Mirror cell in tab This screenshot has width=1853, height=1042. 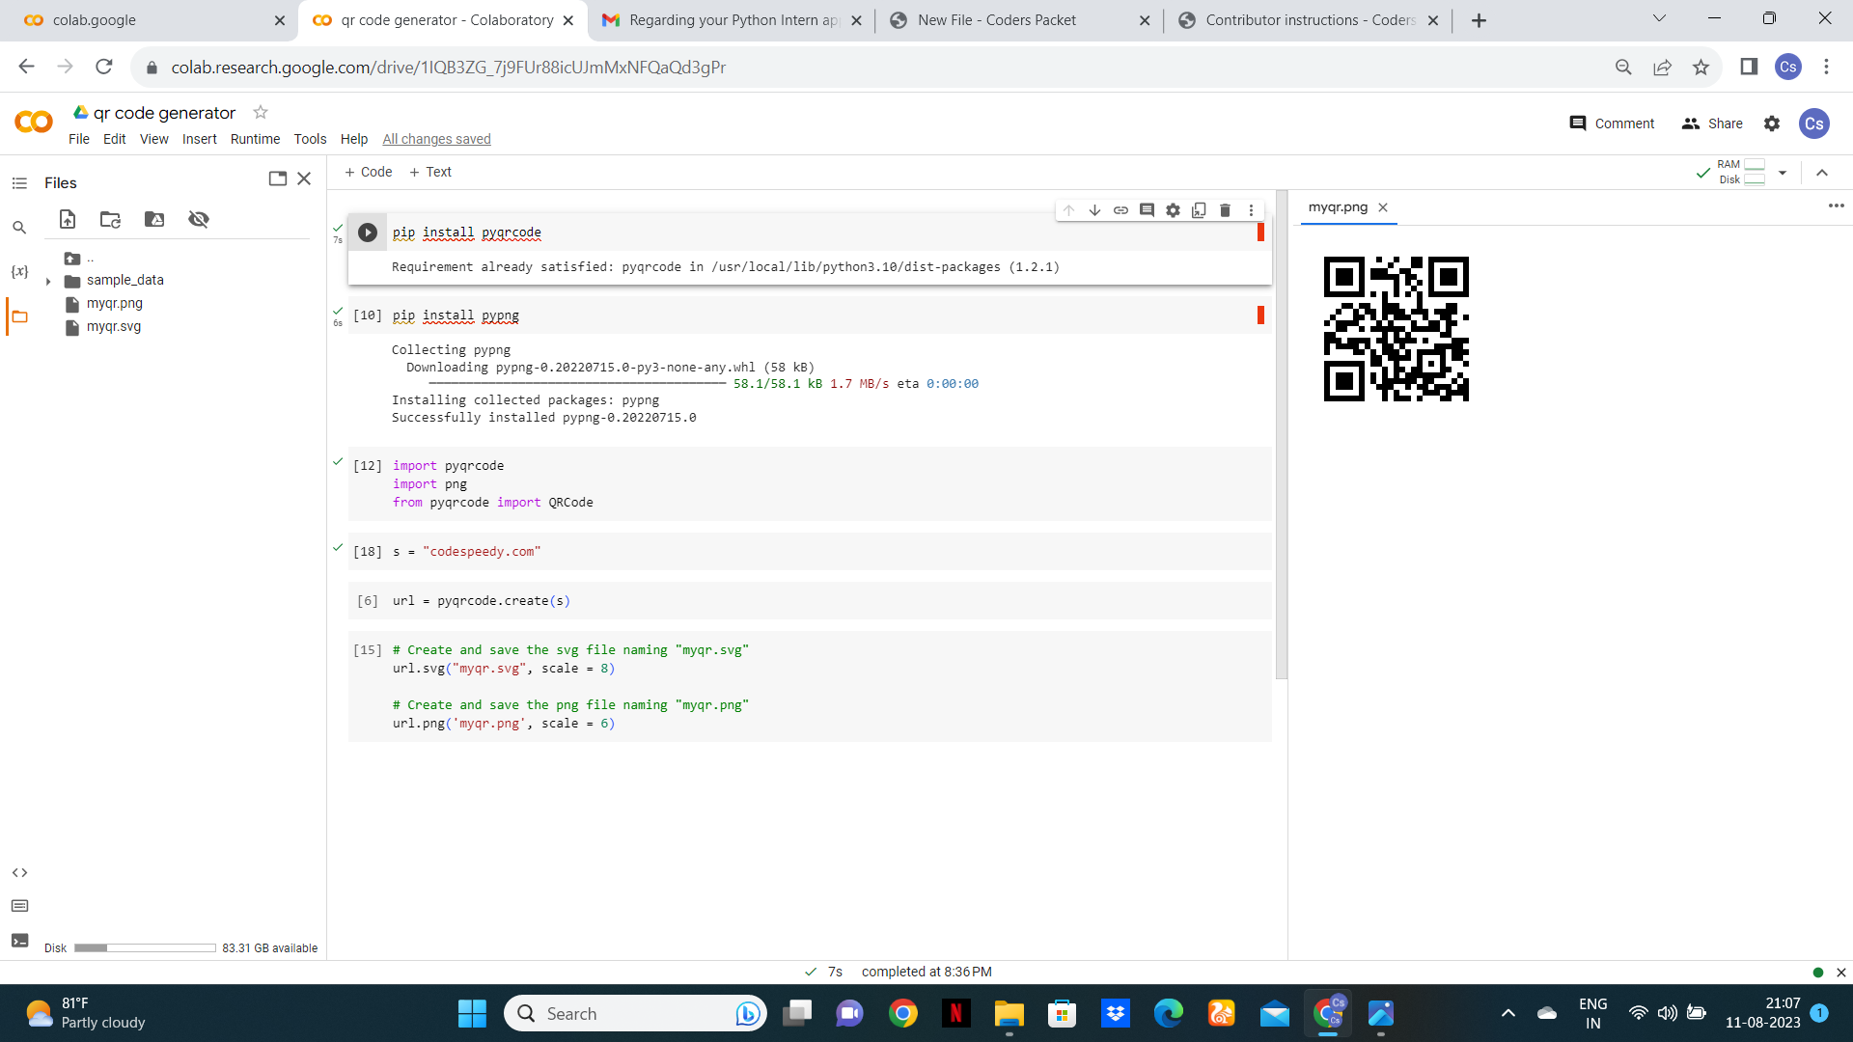1199,210
